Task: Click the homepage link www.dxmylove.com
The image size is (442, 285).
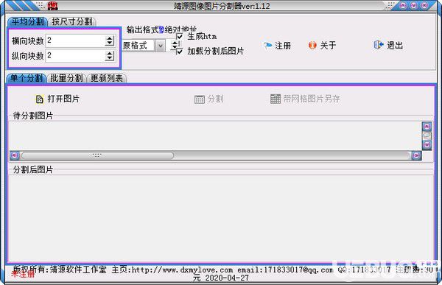Action: [183, 270]
